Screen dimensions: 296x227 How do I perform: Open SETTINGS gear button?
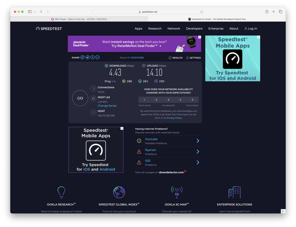point(193,58)
